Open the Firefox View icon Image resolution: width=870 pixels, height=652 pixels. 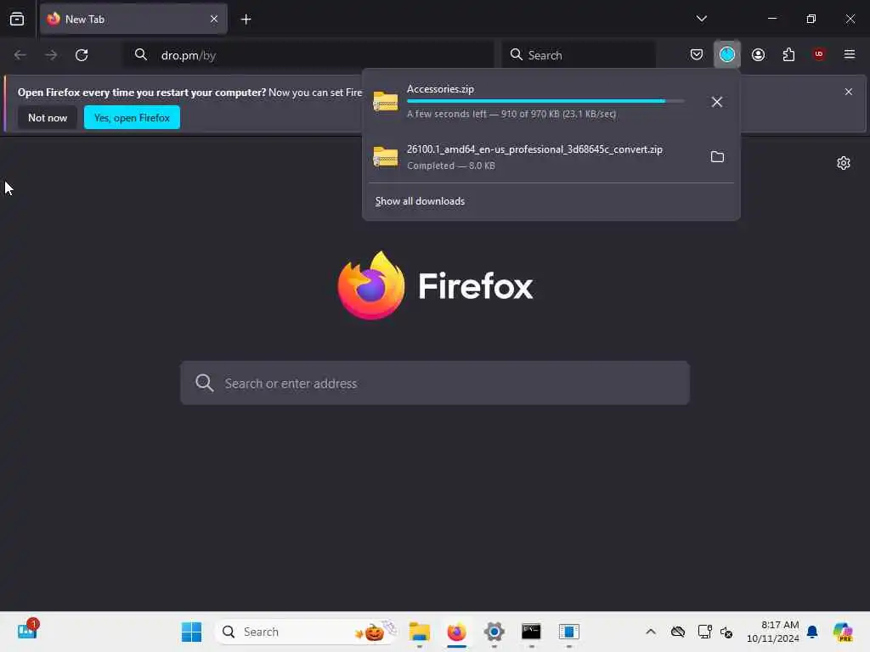(x=17, y=19)
